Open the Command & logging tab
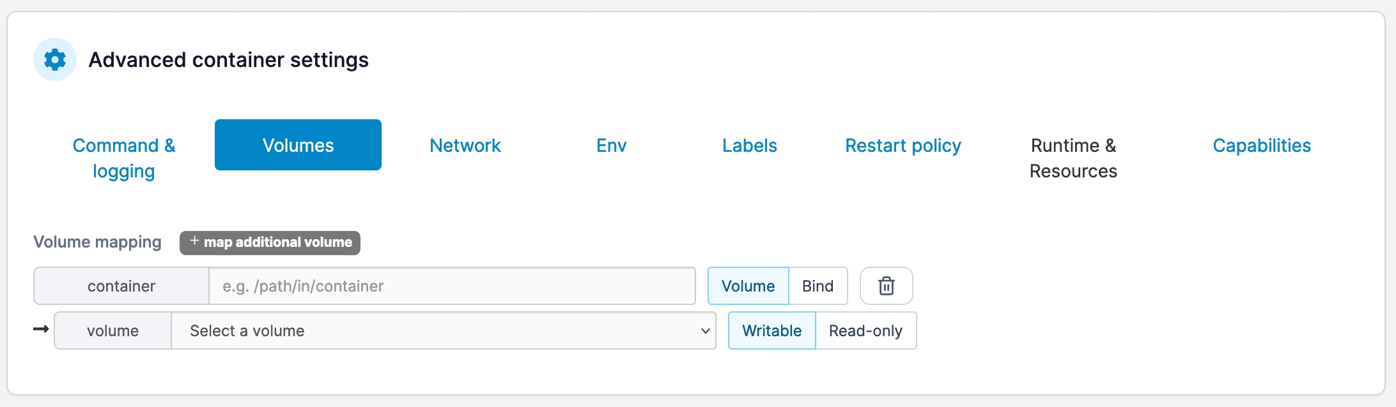 coord(124,158)
